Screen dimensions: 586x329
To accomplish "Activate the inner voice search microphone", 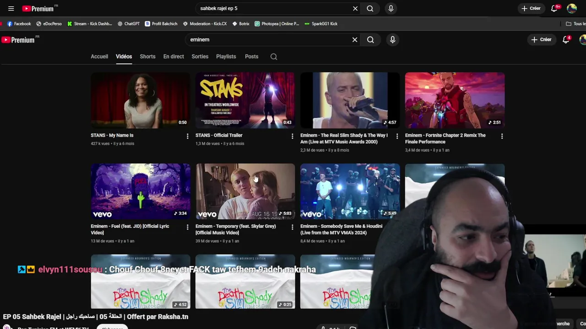I will [392, 40].
